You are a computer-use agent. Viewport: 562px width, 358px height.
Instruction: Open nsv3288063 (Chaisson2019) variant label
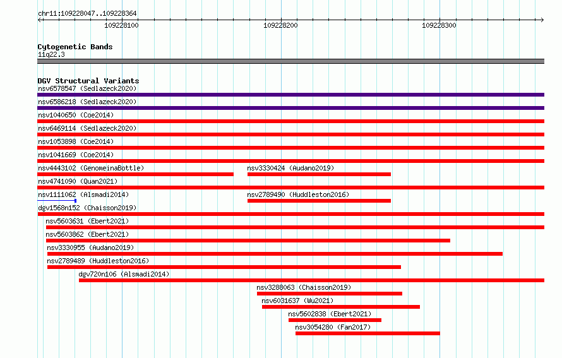304,287
